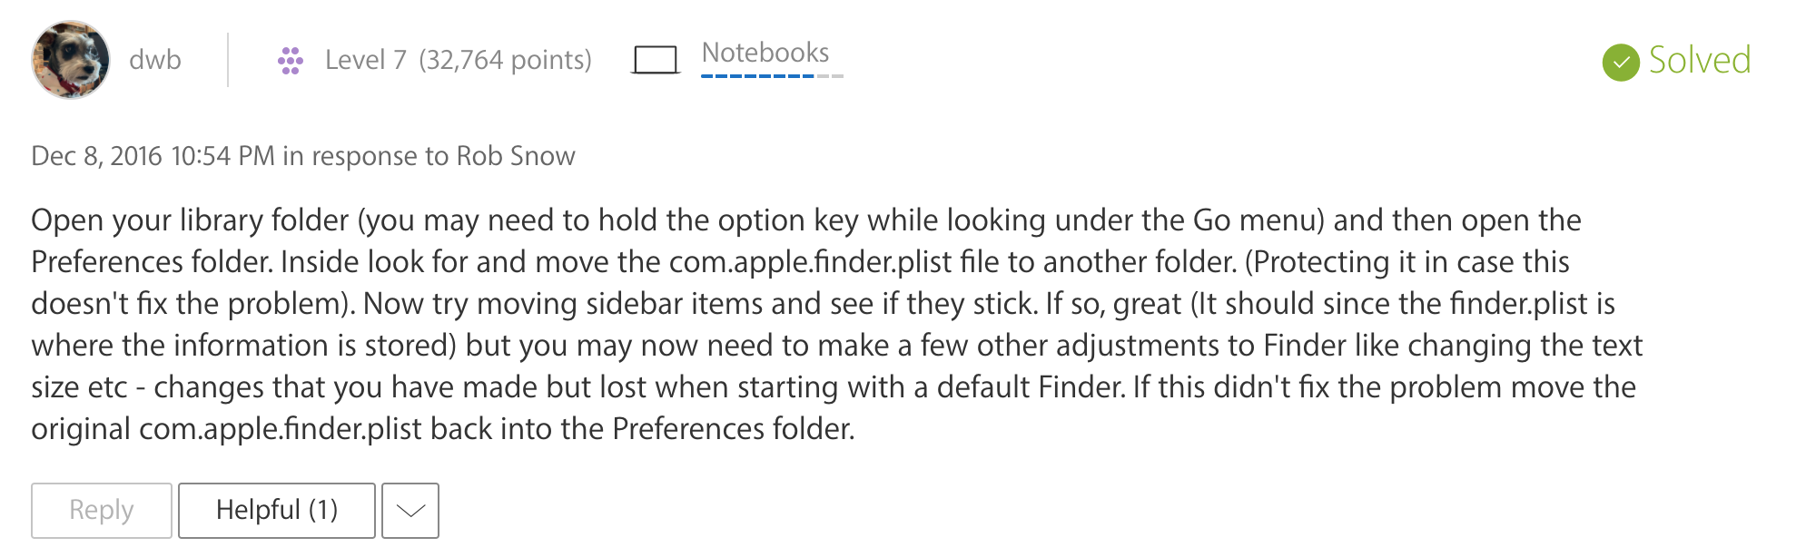Open the Notebooks link
This screenshot has height=557, width=1816.
(765, 53)
